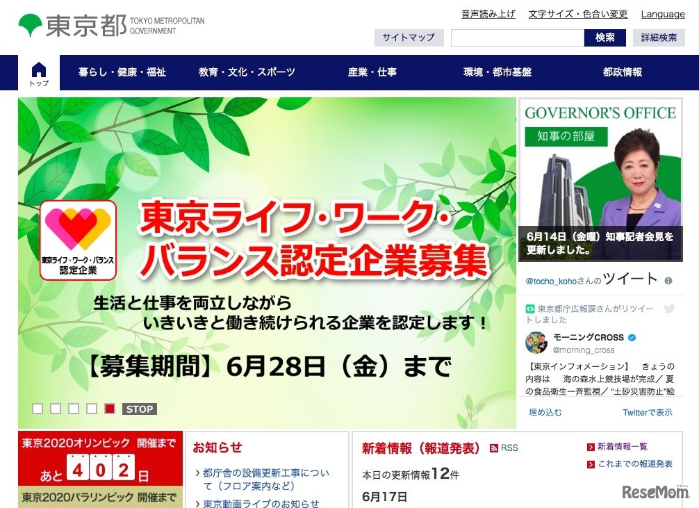699x508 pixels.
Task: Click the 東京ライフ・ワーク・バランス認定企業 heart logo
Action: tap(78, 240)
